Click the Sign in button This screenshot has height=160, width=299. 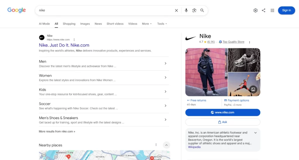click(286, 10)
